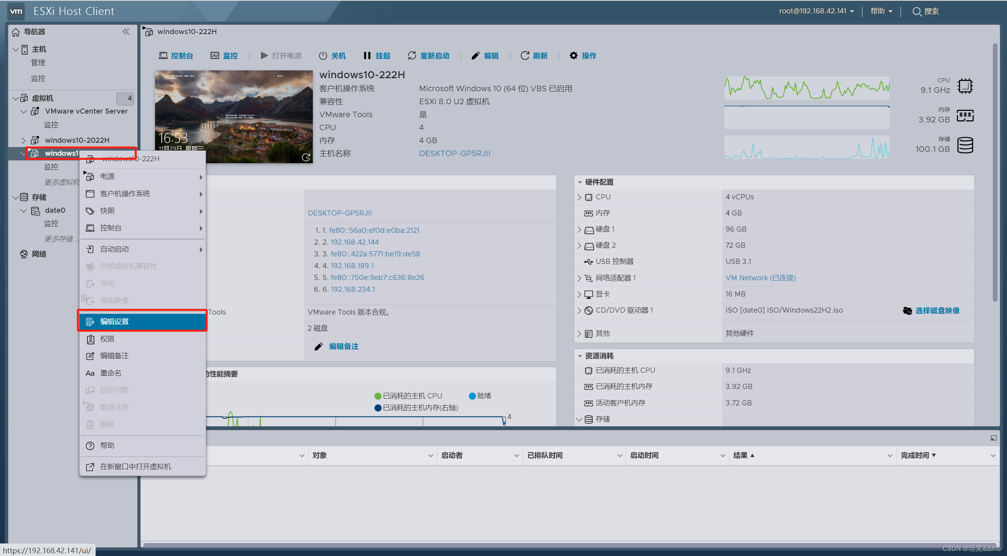Click the Rename (重命名) Aa icon
Viewport: 1007px width, 556px height.
(x=90, y=373)
